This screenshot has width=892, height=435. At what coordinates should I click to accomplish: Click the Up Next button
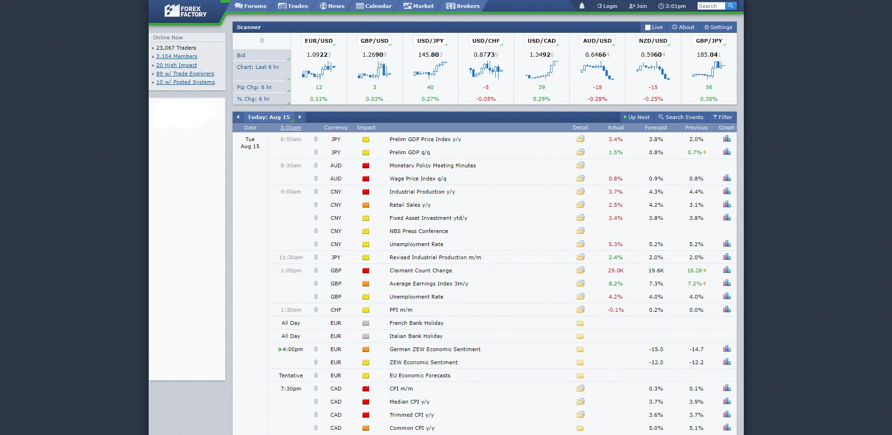636,117
